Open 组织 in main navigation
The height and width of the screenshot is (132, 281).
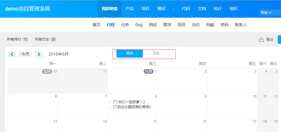pyautogui.click(x=234, y=9)
